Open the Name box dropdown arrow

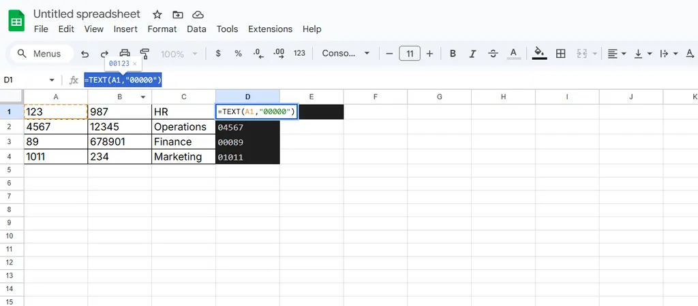click(x=52, y=80)
